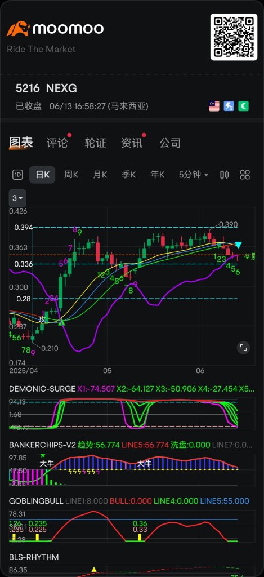Select the 日K daily candlestick period

tap(42, 175)
